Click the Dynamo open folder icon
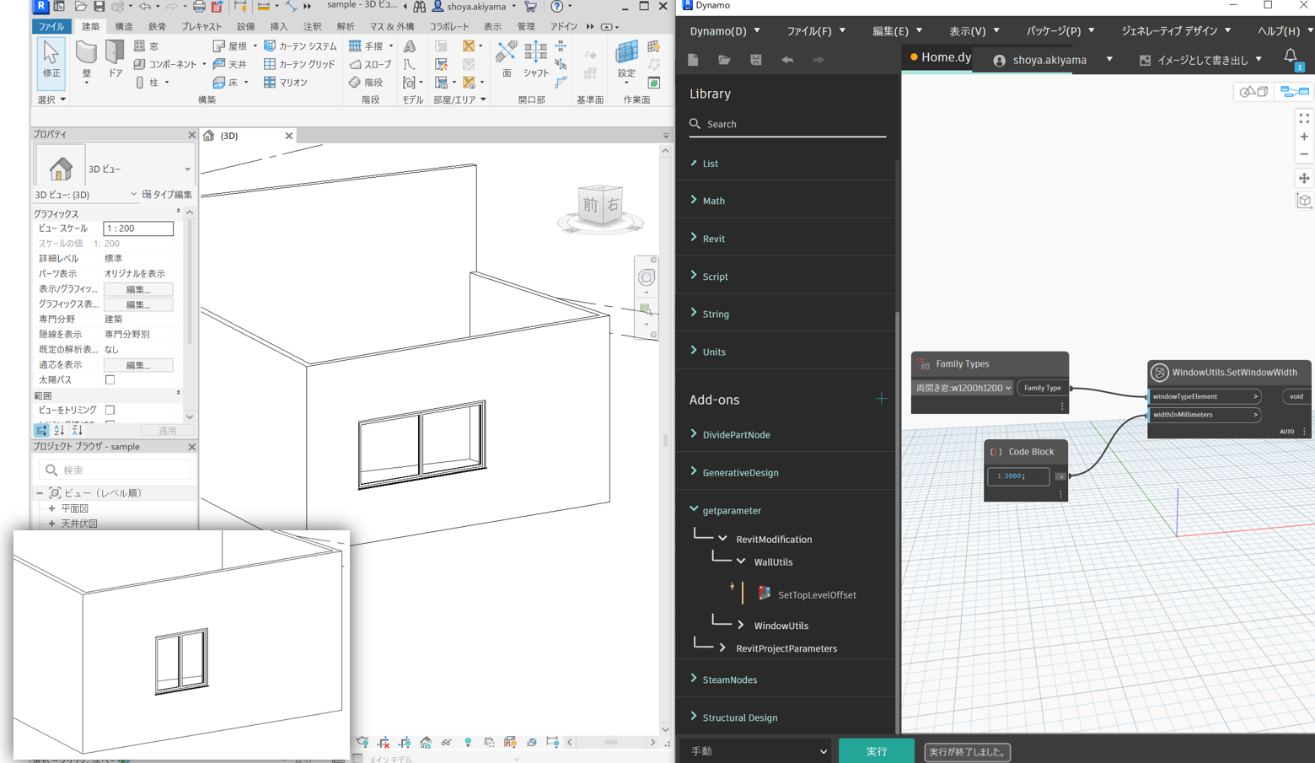This screenshot has width=1315, height=763. pos(724,60)
